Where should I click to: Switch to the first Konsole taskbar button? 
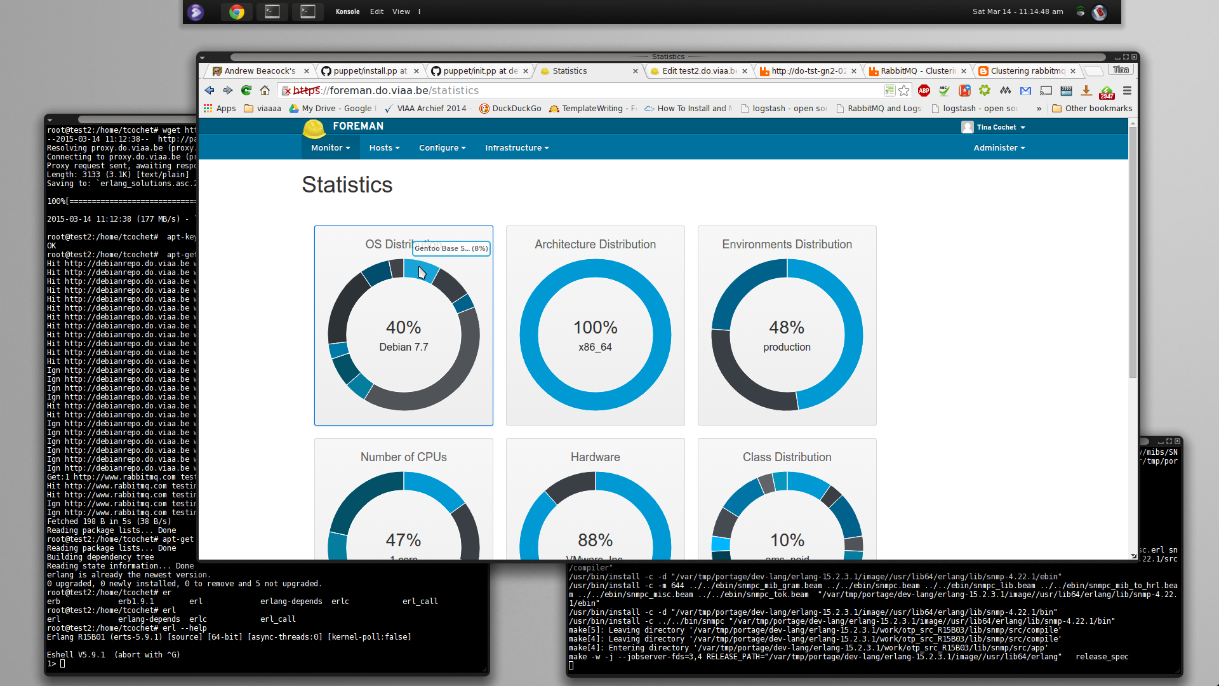272,12
